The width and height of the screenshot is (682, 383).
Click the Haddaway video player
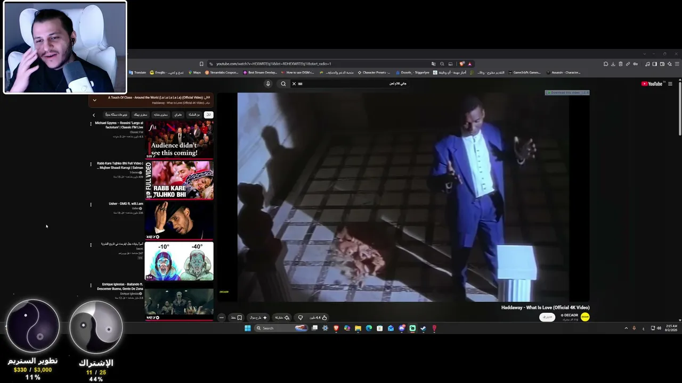(403, 197)
